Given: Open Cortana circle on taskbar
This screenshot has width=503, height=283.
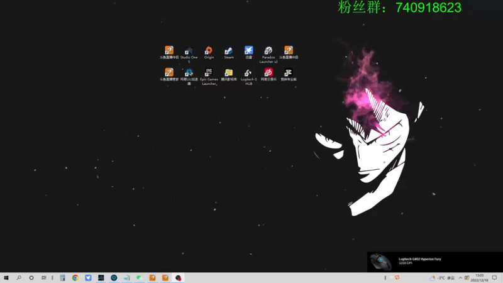Looking at the screenshot, I should [31, 278].
